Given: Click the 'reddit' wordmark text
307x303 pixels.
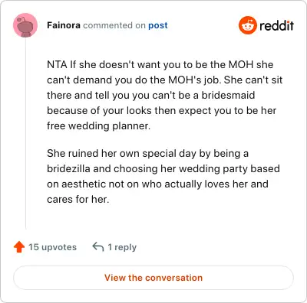Looking at the screenshot, I should pos(276,25).
